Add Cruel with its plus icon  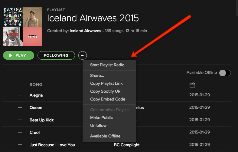(x=20, y=132)
